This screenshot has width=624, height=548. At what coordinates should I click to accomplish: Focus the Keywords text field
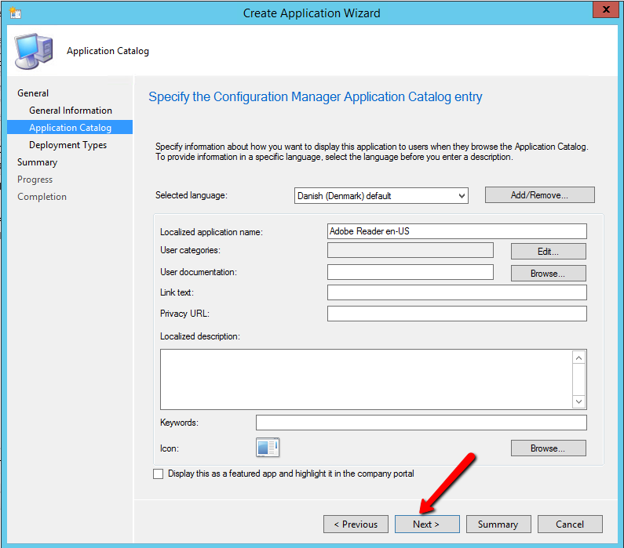click(x=421, y=423)
